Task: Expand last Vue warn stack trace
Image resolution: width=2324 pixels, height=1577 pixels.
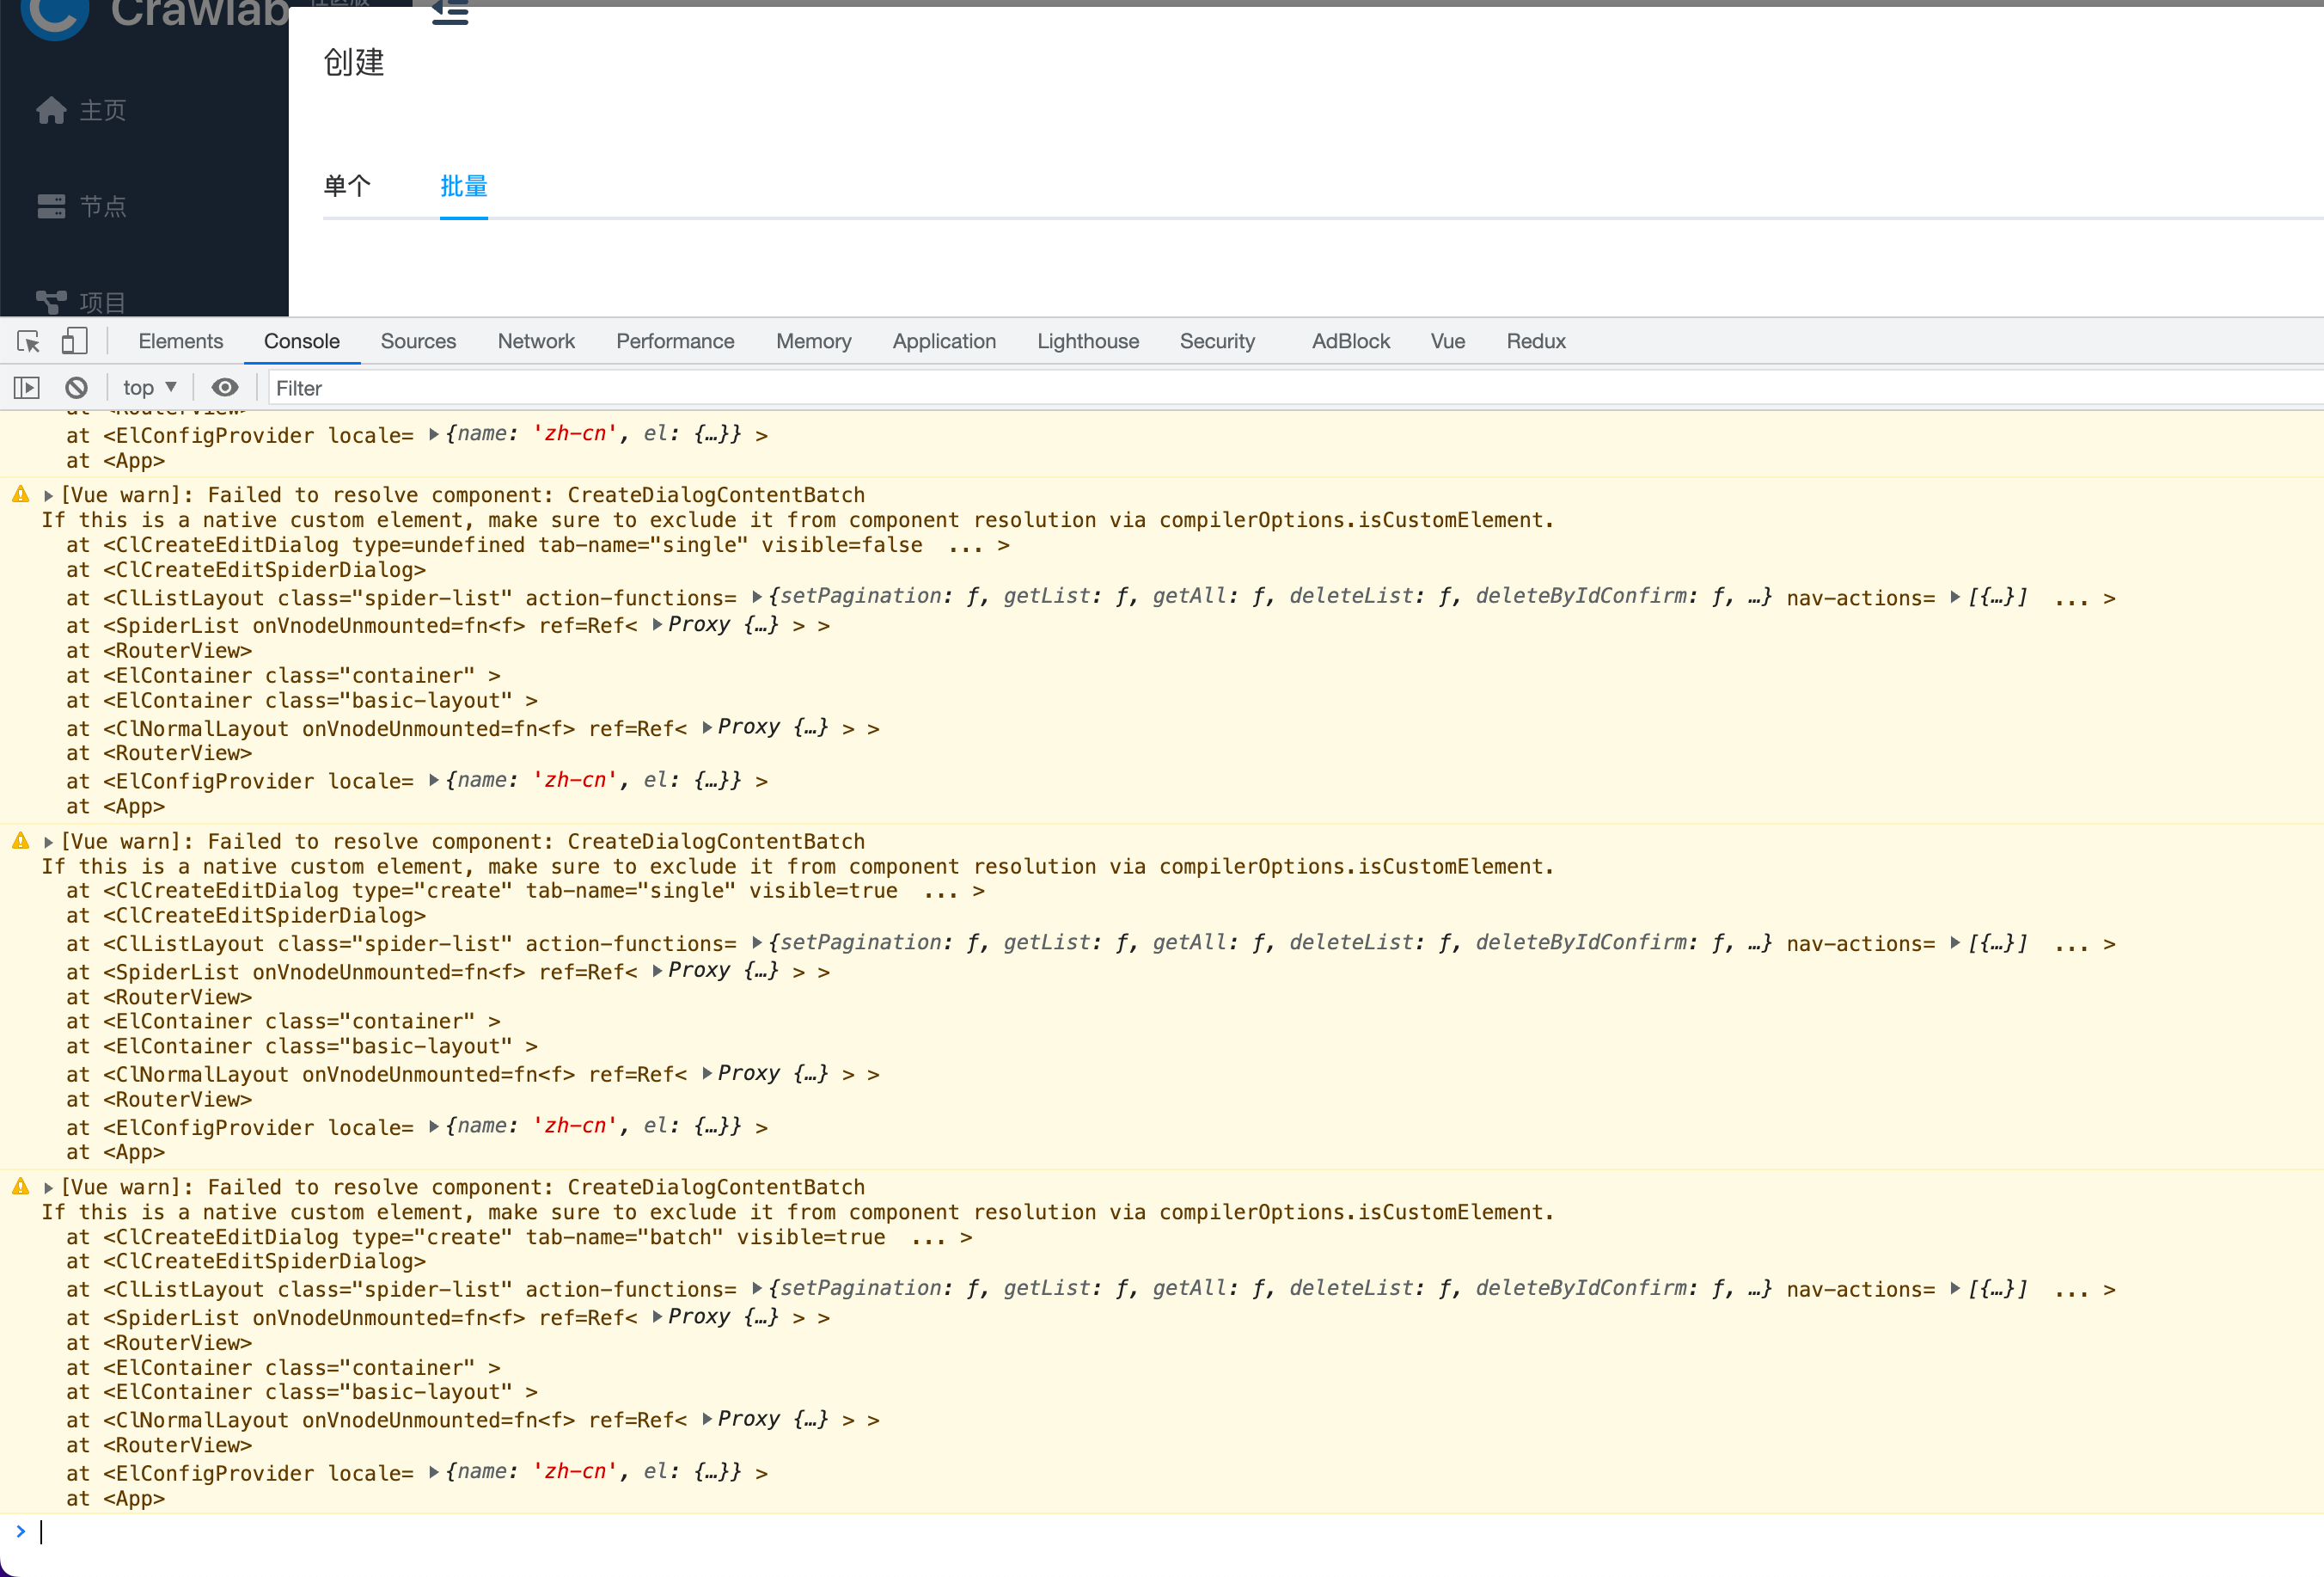Action: click(48, 1187)
